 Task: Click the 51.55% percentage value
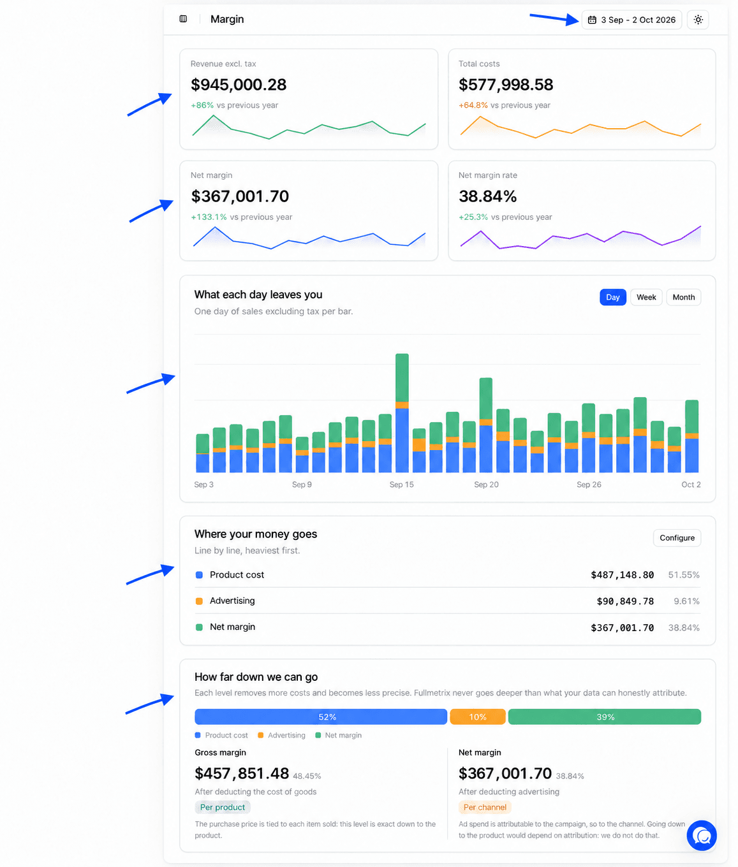point(684,575)
